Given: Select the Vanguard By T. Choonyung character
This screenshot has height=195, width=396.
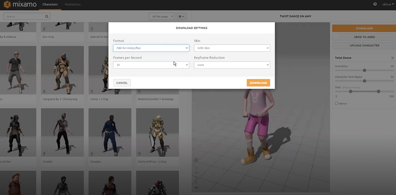Looking at the screenshot, I should 62,70.
